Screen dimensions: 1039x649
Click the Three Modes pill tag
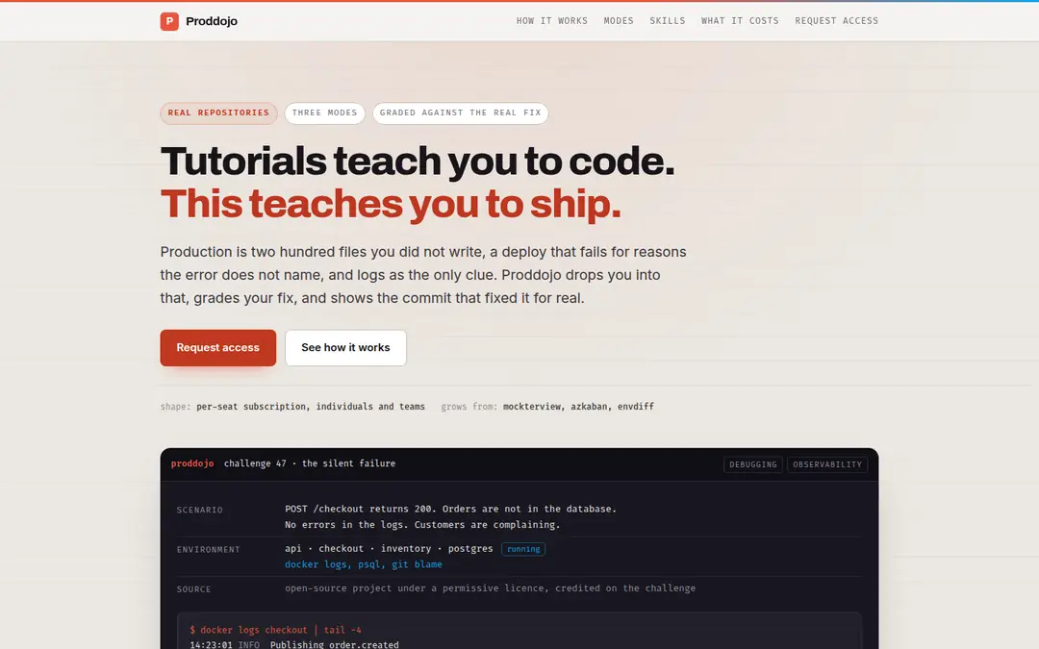[325, 113]
